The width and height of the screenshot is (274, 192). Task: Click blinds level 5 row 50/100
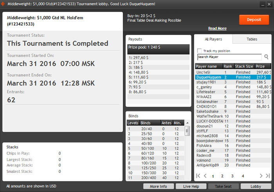155,148
